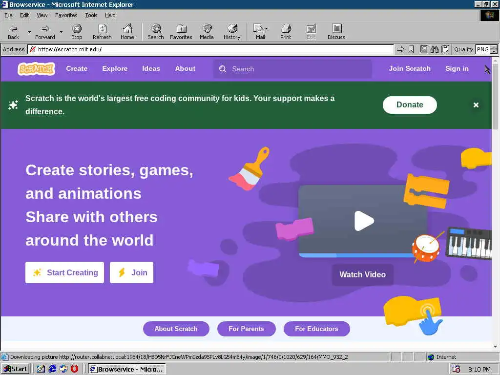Open the Back history dropdown arrow
Viewport: 500px width, 375px height.
coord(29,32)
